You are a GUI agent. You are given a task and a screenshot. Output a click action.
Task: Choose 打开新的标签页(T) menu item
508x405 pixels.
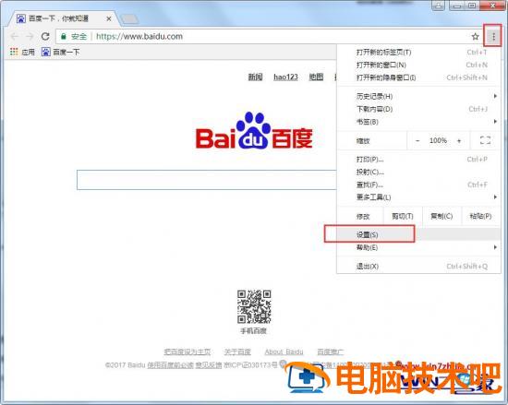(x=418, y=52)
